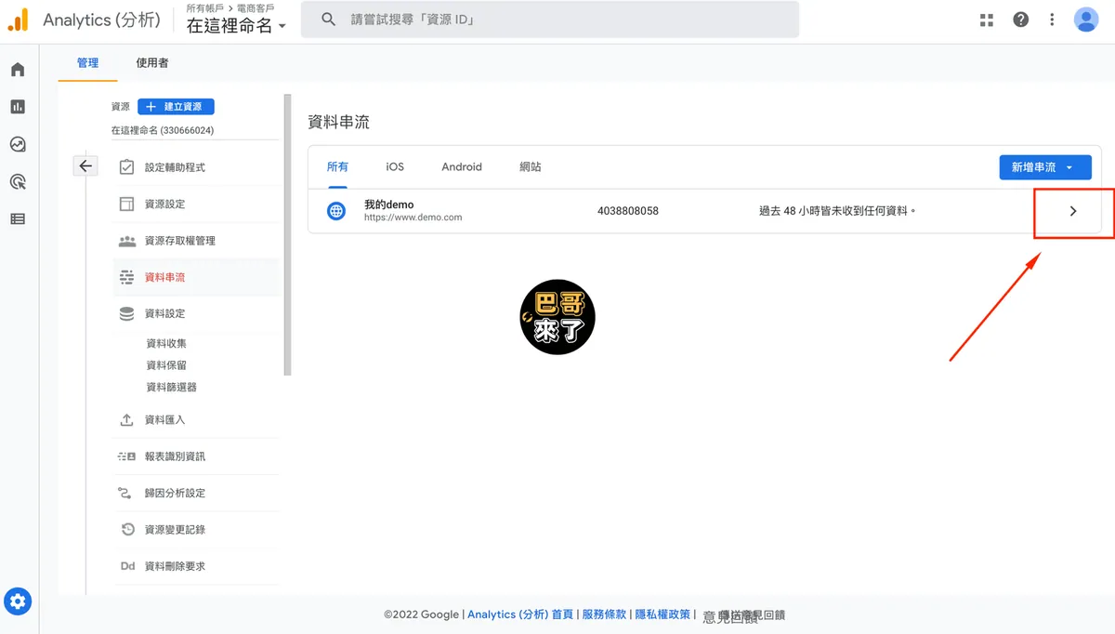Switch to the 使用者 tab

pyautogui.click(x=152, y=63)
